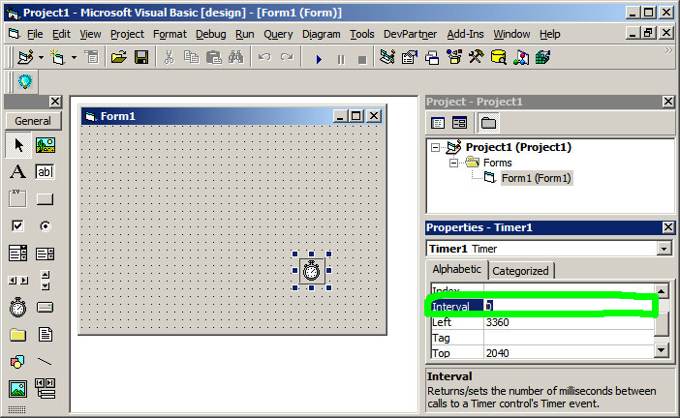This screenshot has height=418, width=680.
Task: Switch to the Categorized tab
Action: pyautogui.click(x=522, y=271)
